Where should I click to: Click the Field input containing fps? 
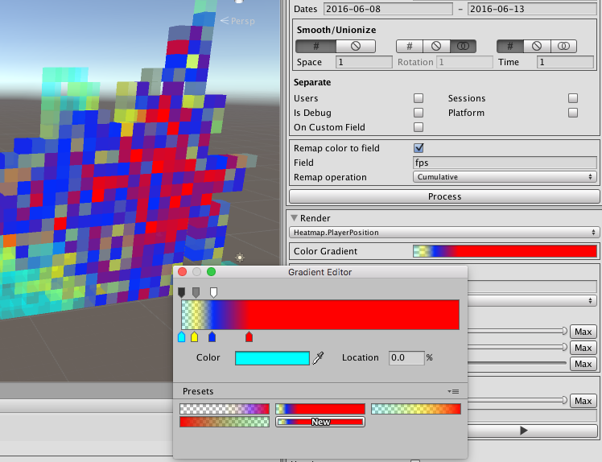pyautogui.click(x=504, y=163)
